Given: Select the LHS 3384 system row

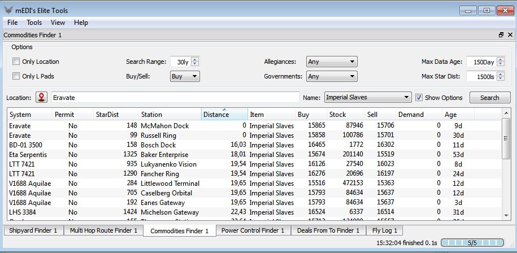Looking at the screenshot, I should coord(254,212).
